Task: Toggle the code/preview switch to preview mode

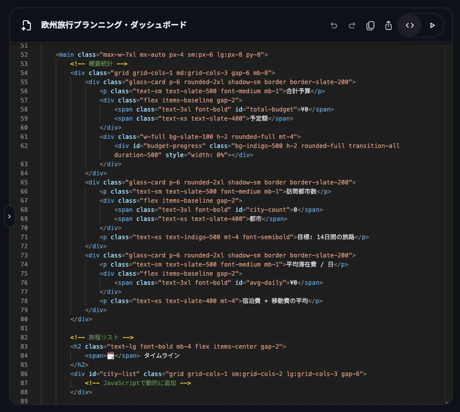Action: (432, 25)
